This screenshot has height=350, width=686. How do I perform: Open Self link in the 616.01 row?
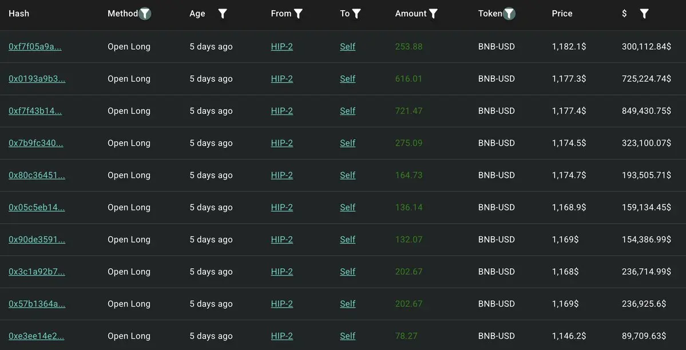(x=347, y=79)
